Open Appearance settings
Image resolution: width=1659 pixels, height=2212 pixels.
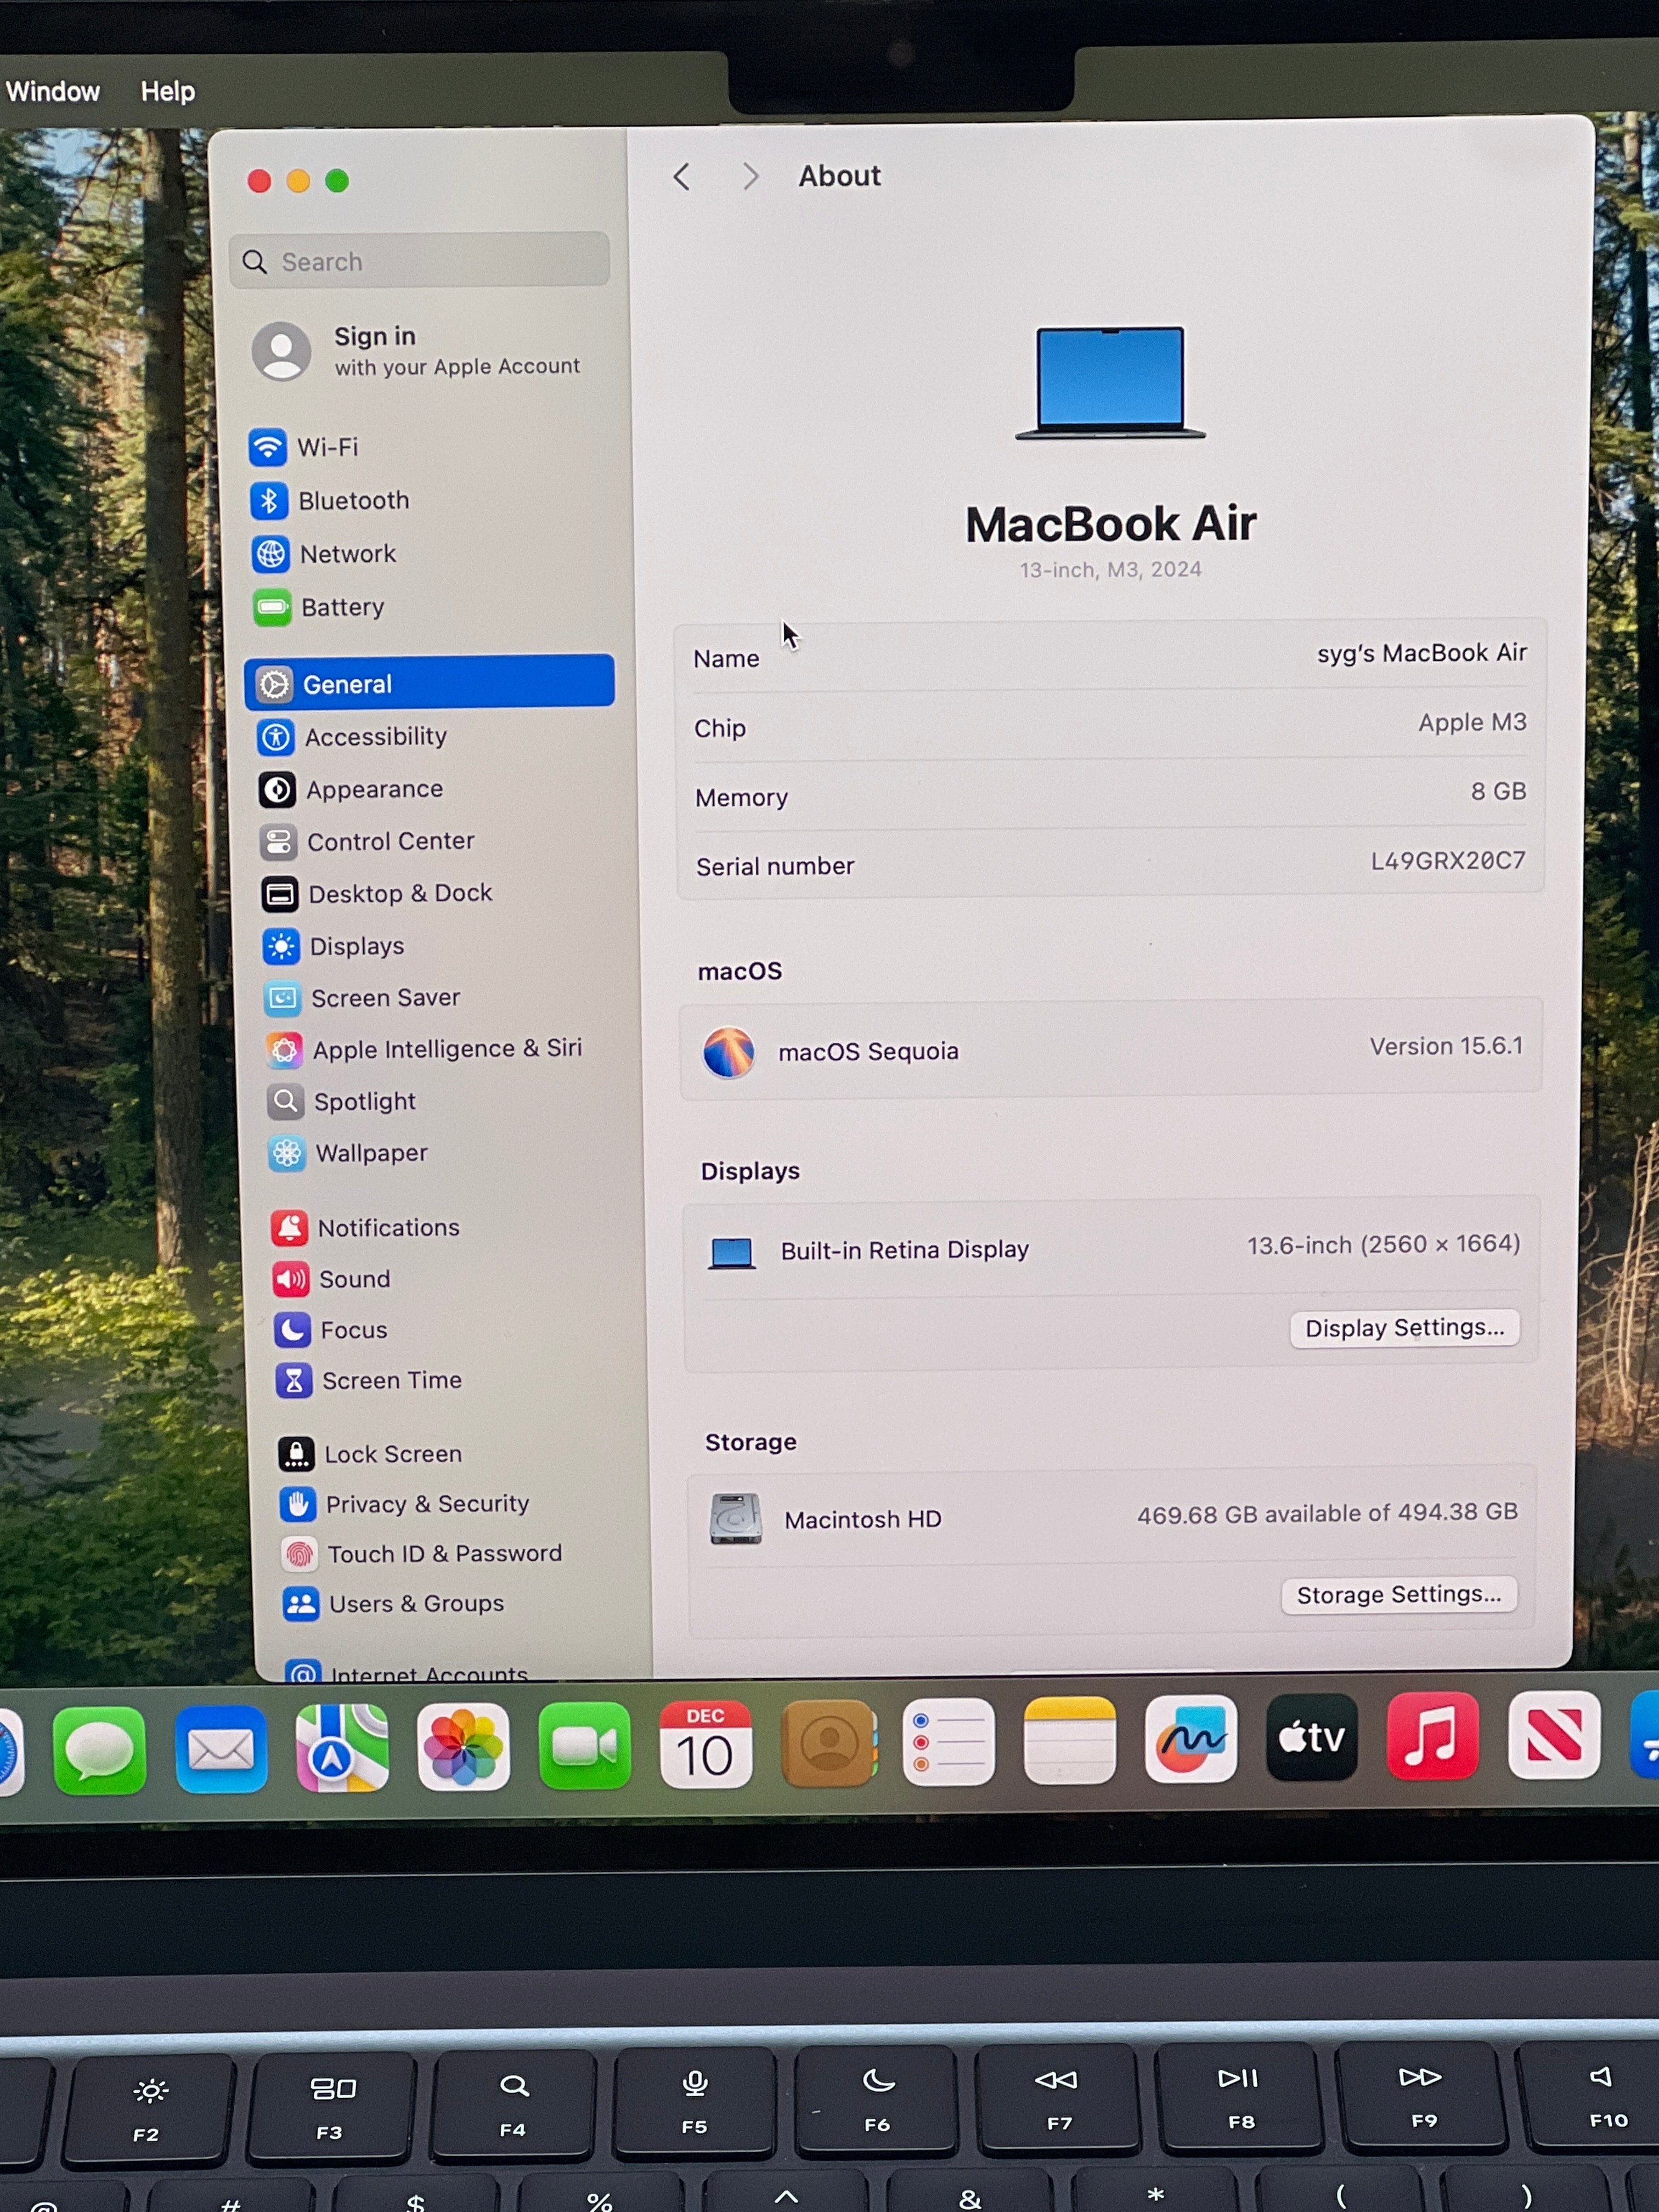tap(351, 789)
